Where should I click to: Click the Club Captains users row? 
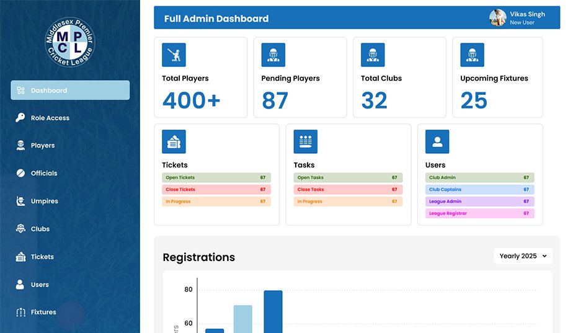coord(479,190)
